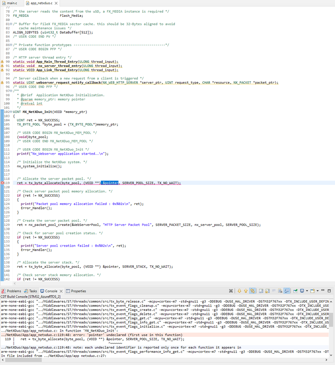Click nx_system_initialize() call on line 115
Image resolution: width=335 pixels, height=365 pixels.
[x=39, y=166]
